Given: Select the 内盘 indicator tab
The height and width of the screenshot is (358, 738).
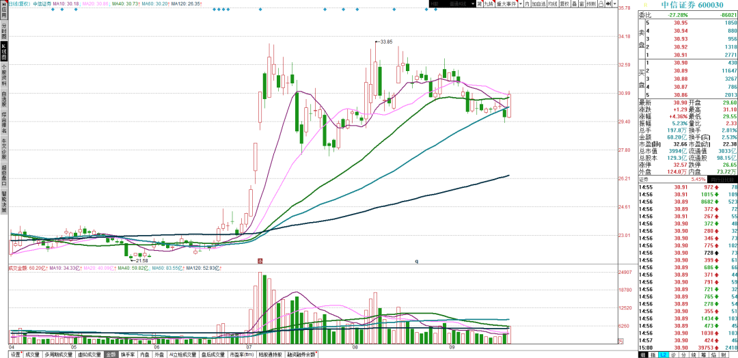Looking at the screenshot, I should pyautogui.click(x=144, y=354).
